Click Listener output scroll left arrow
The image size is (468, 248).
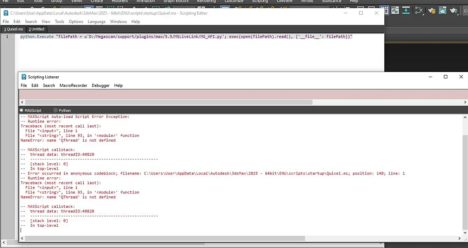click(22, 238)
